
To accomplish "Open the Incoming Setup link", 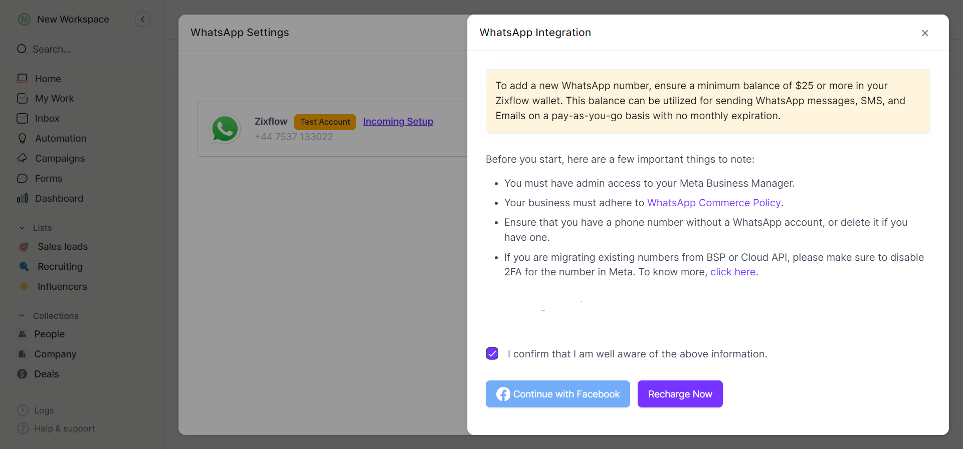I will tap(398, 122).
